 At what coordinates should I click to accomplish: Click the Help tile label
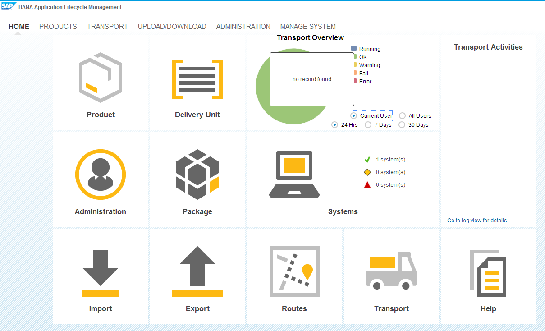click(488, 308)
